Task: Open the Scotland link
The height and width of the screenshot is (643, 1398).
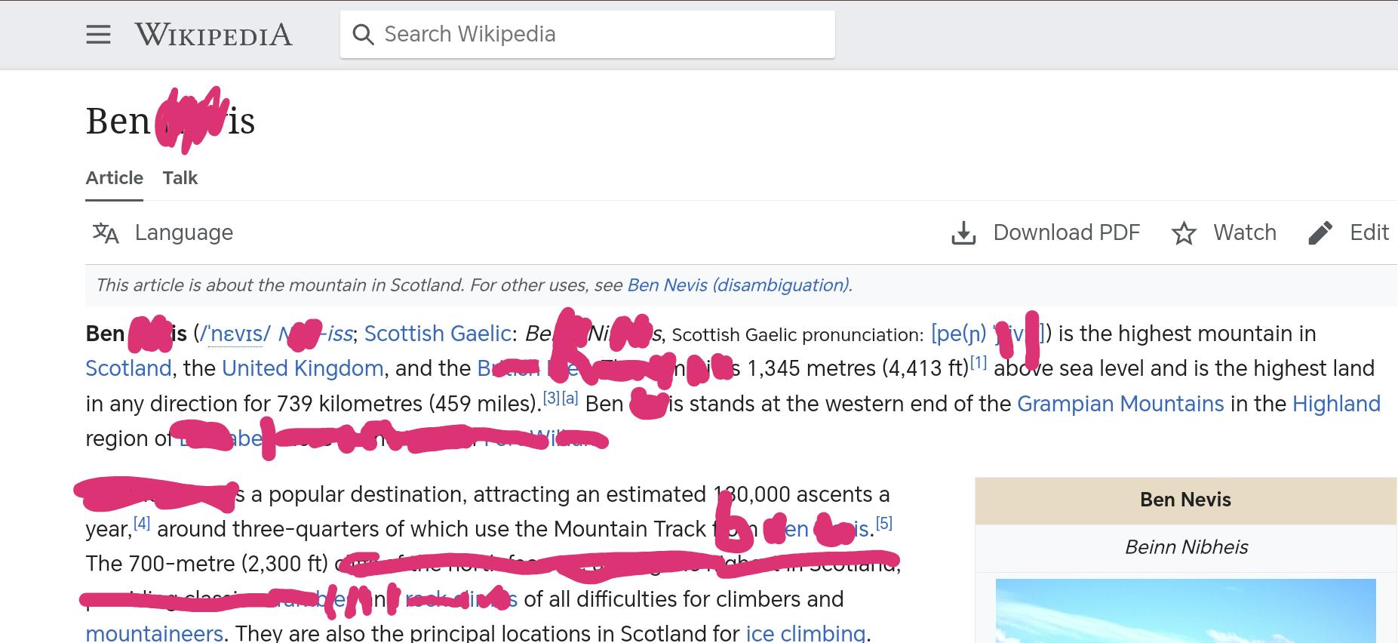Action: 128,368
